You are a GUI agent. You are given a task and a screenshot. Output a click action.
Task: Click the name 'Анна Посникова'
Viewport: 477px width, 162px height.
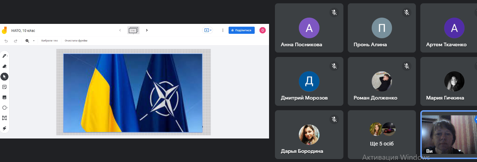pyautogui.click(x=301, y=44)
